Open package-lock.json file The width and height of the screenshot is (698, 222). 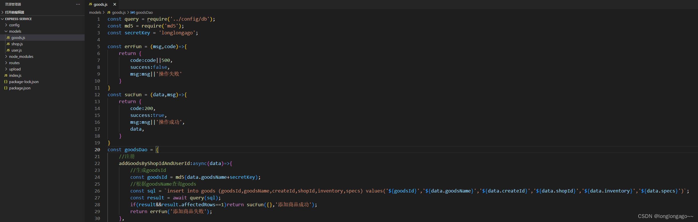pyautogui.click(x=42, y=82)
